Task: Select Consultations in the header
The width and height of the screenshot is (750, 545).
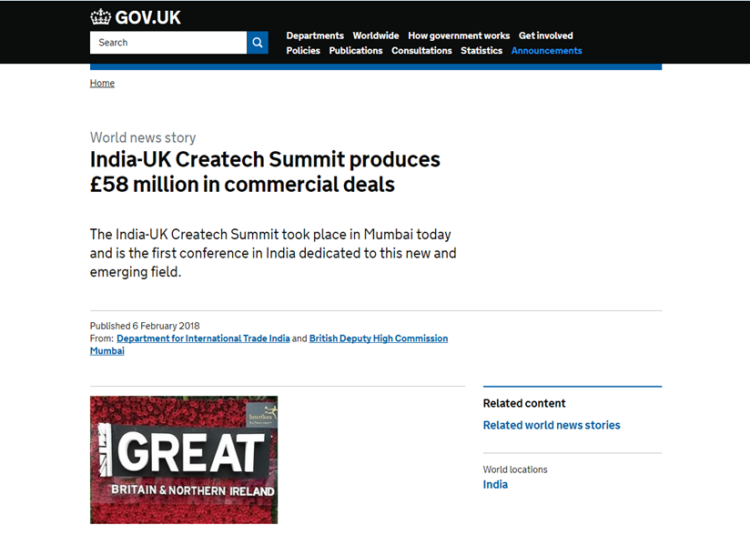Action: coord(421,51)
